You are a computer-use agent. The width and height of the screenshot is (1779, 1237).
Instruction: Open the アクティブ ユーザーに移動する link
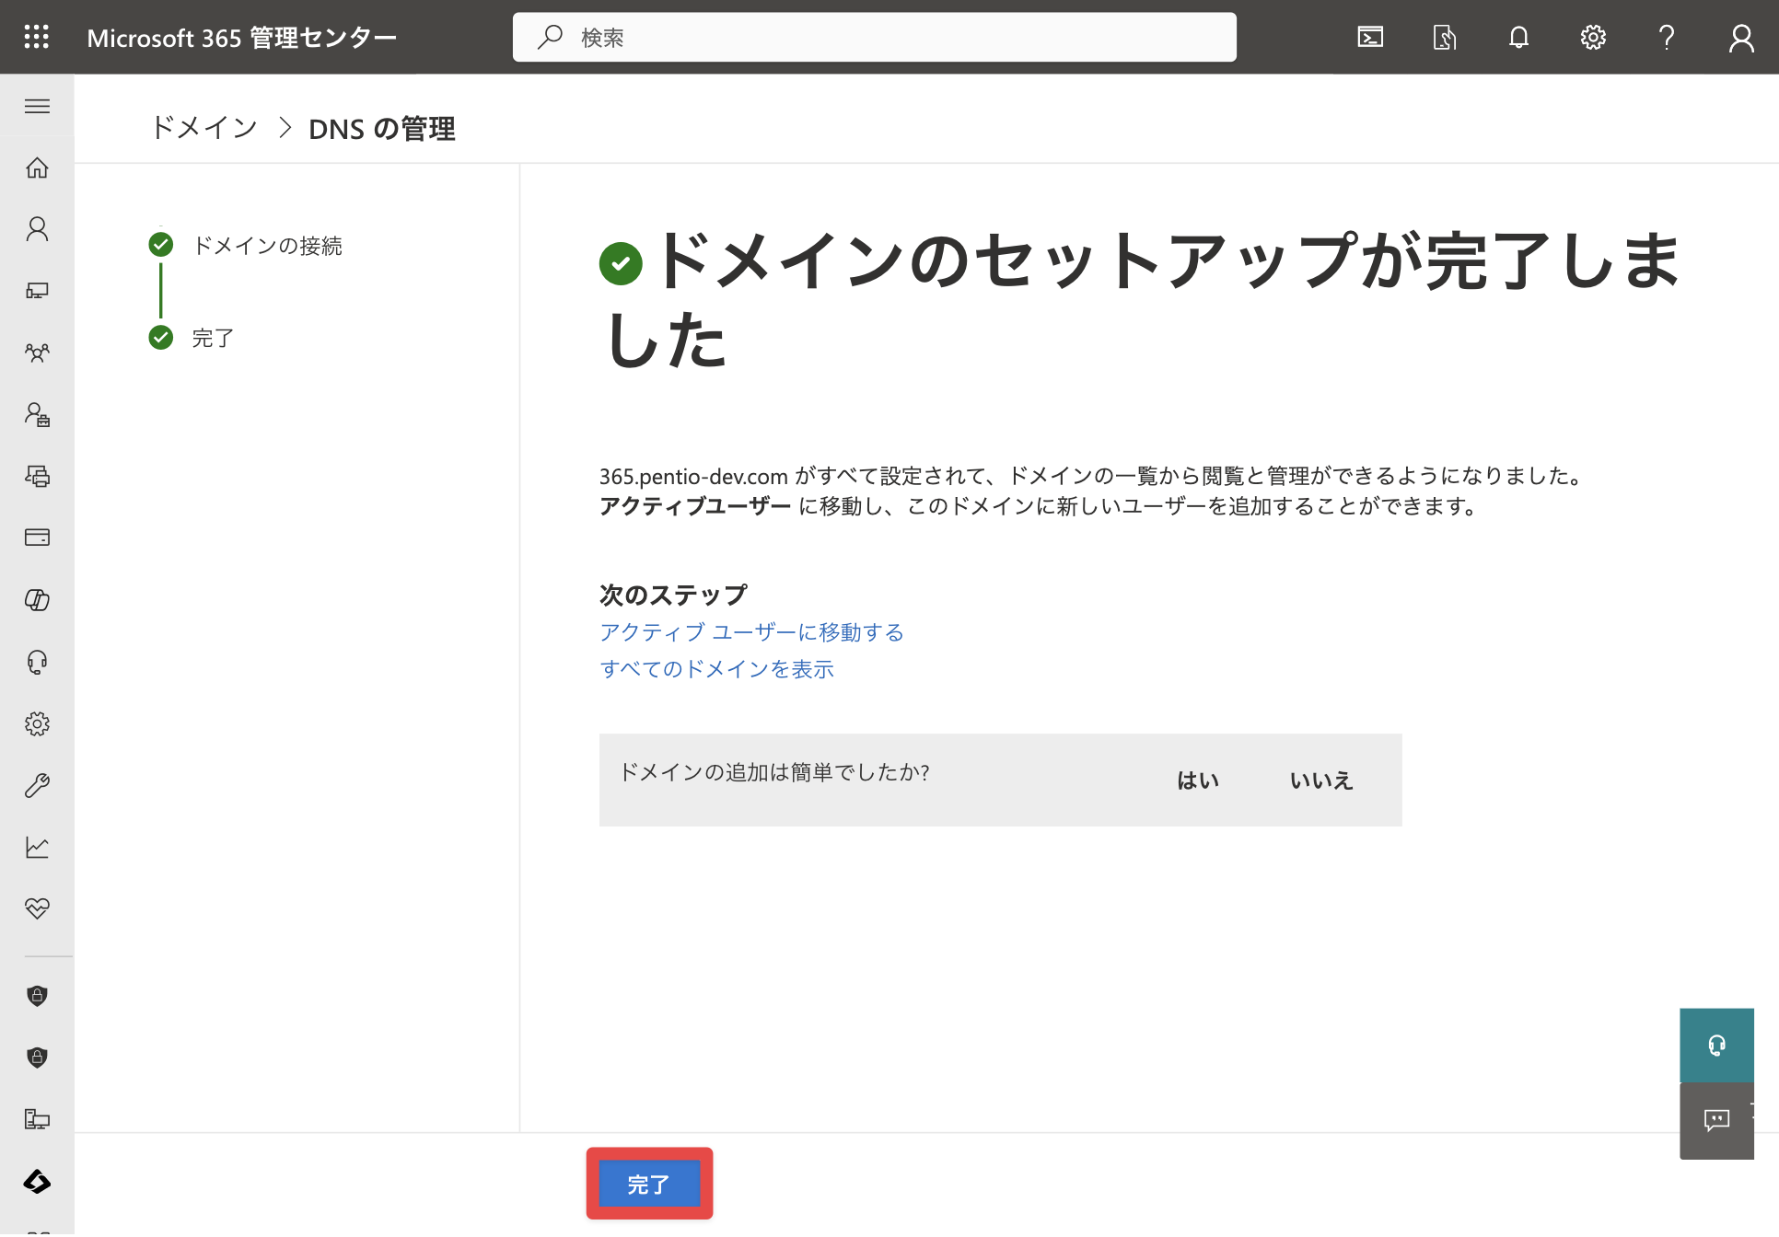point(751,632)
